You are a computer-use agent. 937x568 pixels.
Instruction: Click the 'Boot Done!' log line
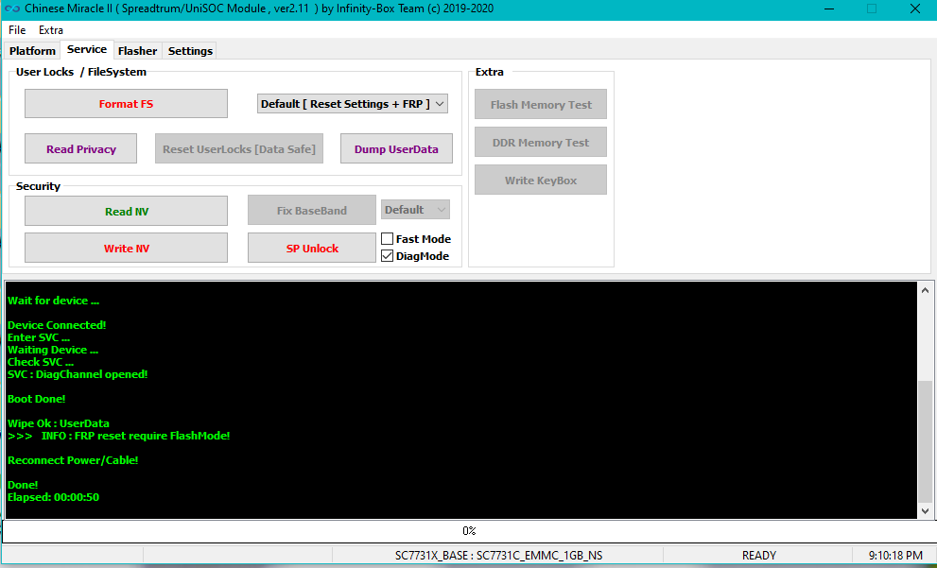tap(37, 399)
